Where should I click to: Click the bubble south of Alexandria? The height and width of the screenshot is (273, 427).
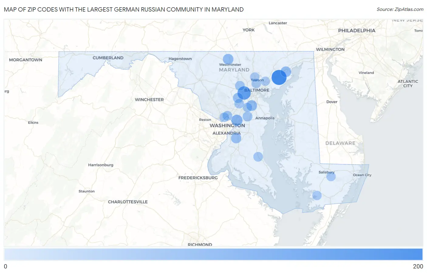[236, 138]
